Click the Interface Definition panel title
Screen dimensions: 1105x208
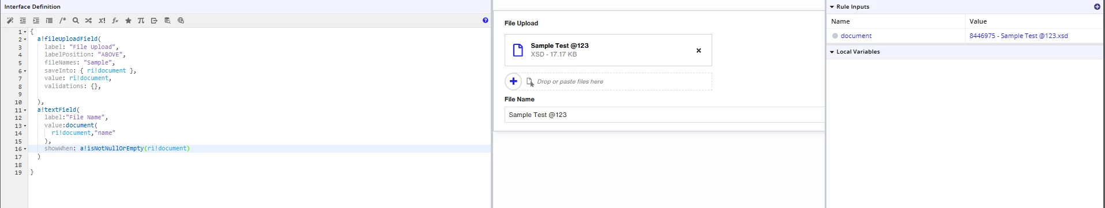tap(32, 7)
